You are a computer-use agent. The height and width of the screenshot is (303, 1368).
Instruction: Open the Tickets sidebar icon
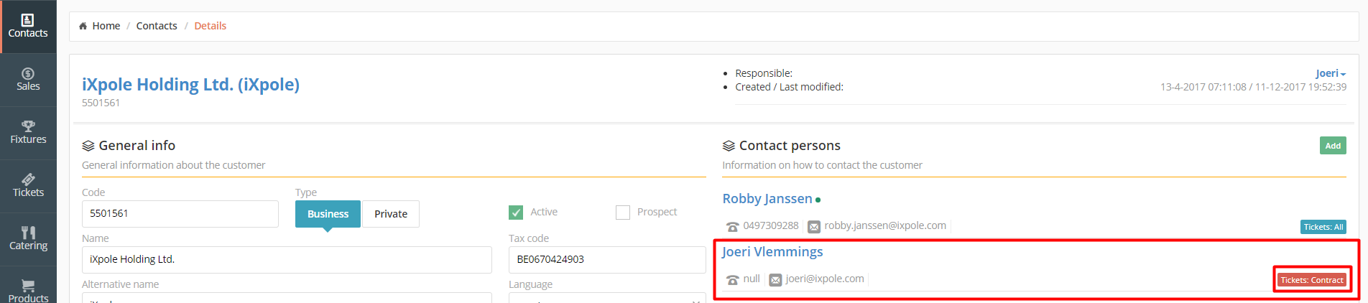click(x=27, y=180)
